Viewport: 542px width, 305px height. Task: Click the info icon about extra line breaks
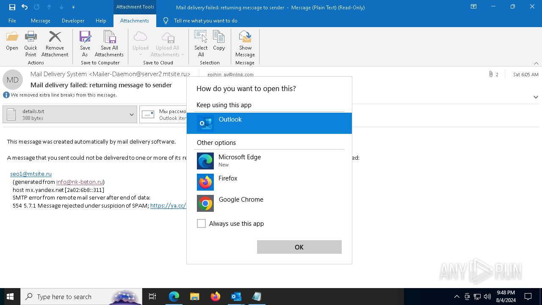pos(6,95)
